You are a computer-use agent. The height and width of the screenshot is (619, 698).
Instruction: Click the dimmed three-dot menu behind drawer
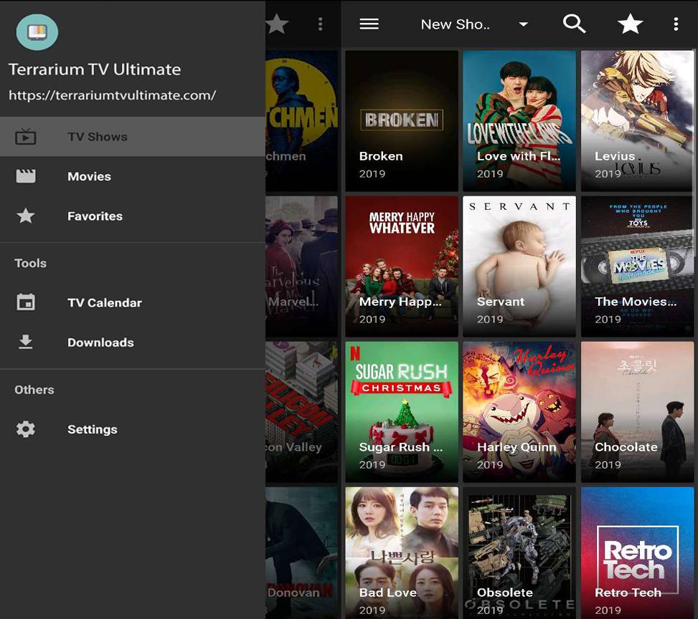[320, 24]
